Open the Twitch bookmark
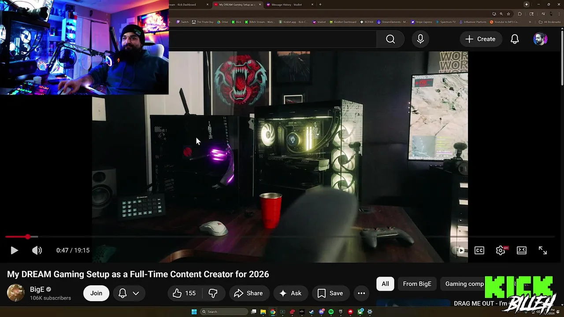Screen dimensions: 564x317 (182, 22)
